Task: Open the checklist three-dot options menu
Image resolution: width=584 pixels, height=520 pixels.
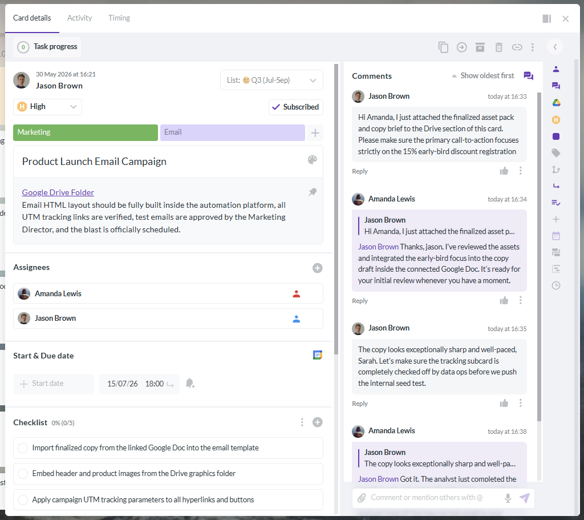Action: coord(302,422)
